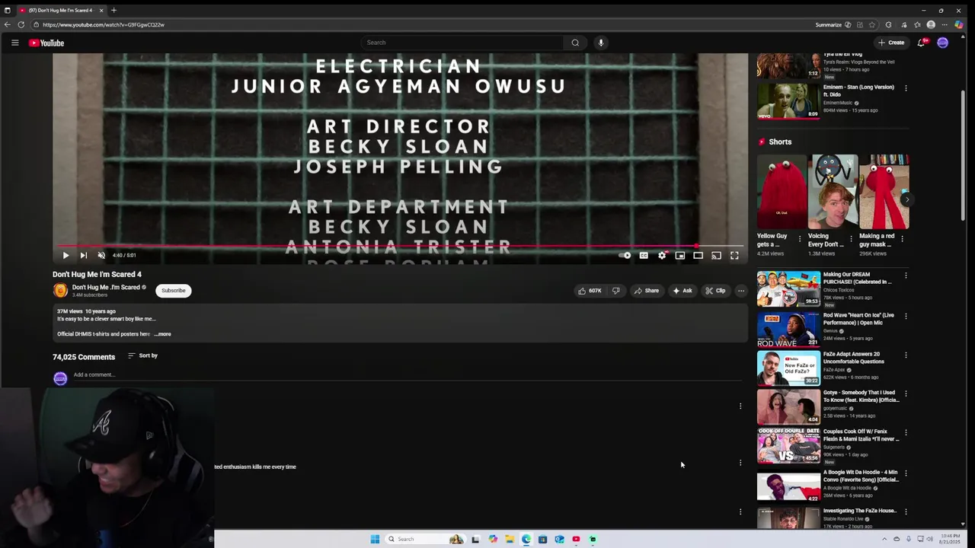The height and width of the screenshot is (548, 975).
Task: Dislike the video
Action: [x=615, y=291]
